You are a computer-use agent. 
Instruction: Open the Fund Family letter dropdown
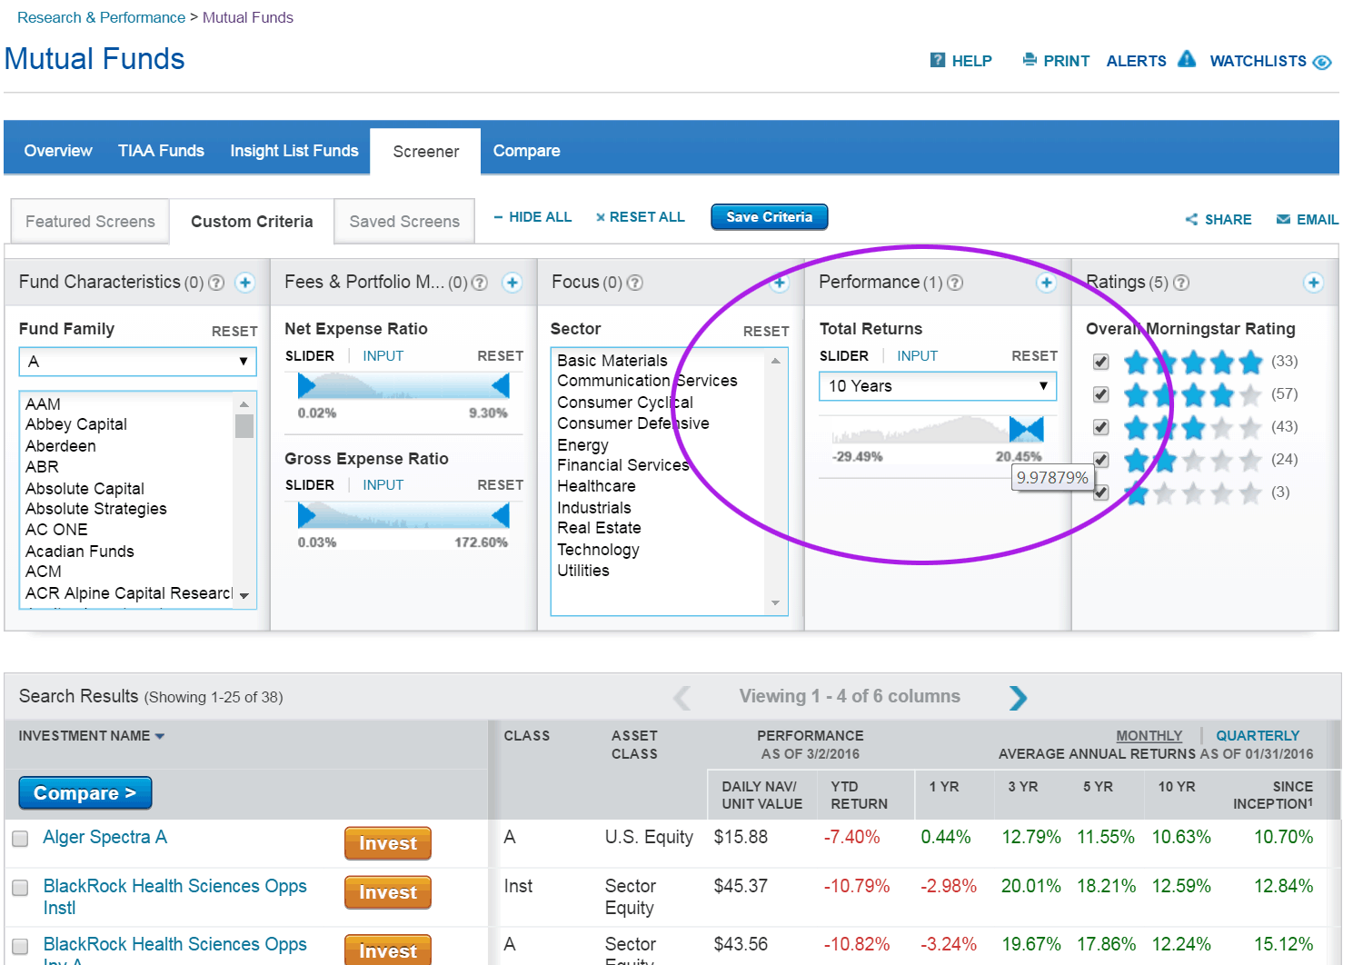click(x=138, y=362)
